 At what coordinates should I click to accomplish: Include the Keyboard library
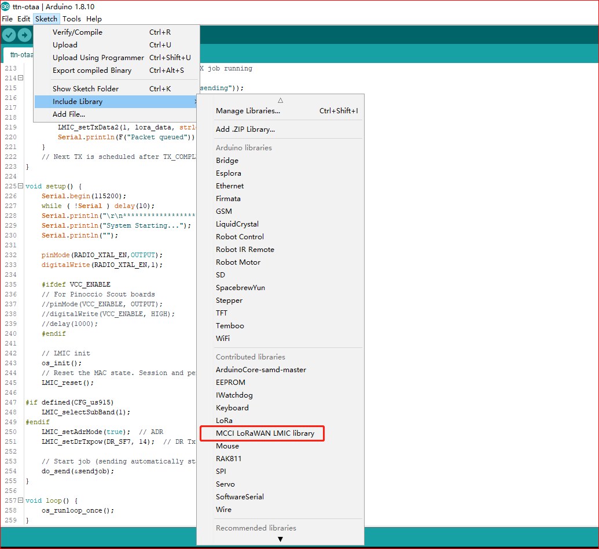[x=280, y=407]
